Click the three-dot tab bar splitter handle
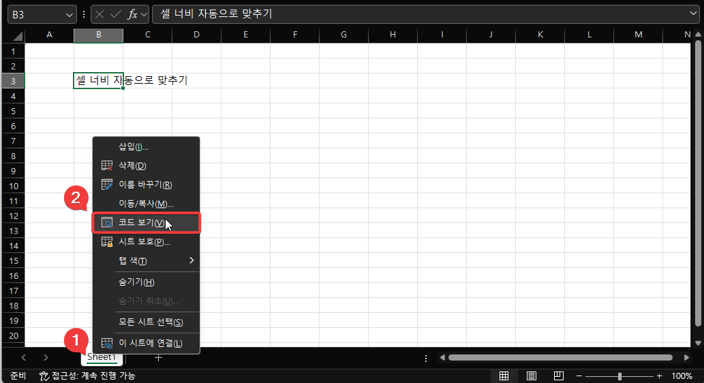This screenshot has height=383, width=704. (426, 358)
